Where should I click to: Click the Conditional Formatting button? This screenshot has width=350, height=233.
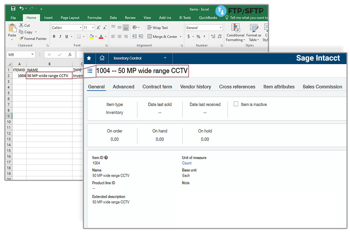click(235, 33)
